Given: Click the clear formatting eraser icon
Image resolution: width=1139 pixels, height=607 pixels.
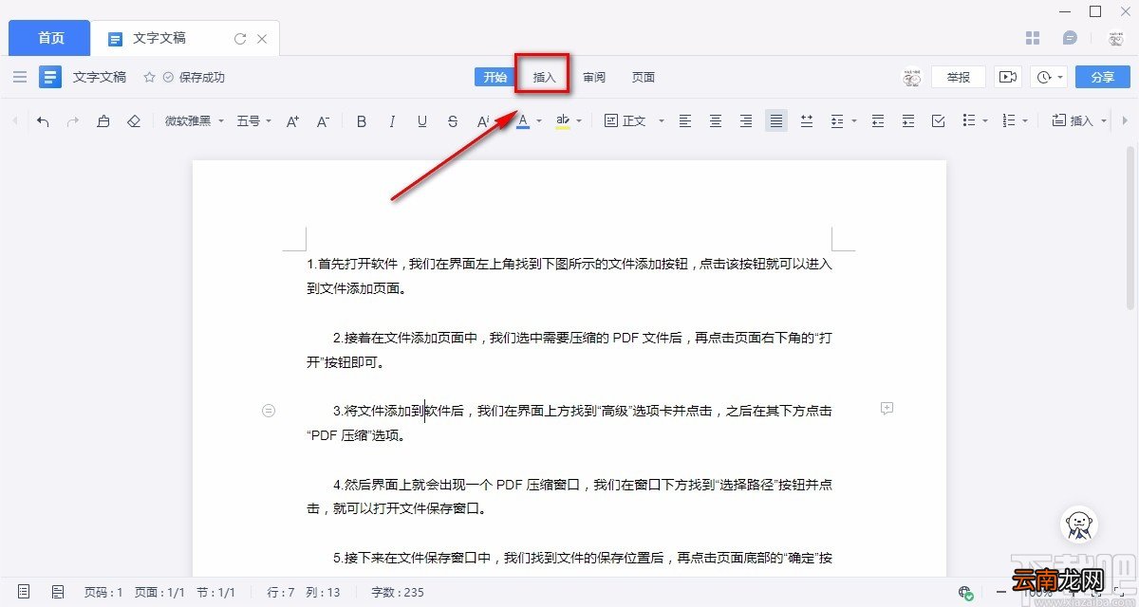Looking at the screenshot, I should tap(134, 120).
